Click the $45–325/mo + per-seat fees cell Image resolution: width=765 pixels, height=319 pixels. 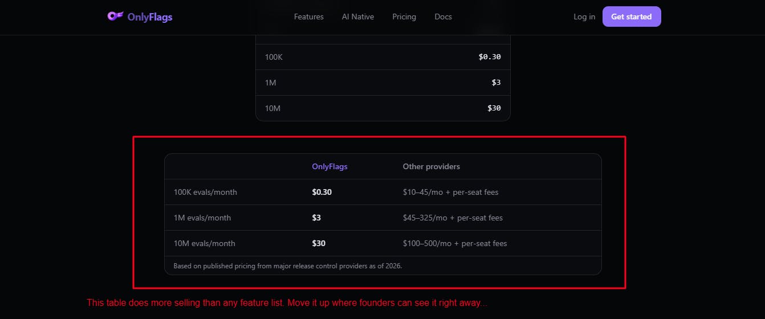(453, 218)
